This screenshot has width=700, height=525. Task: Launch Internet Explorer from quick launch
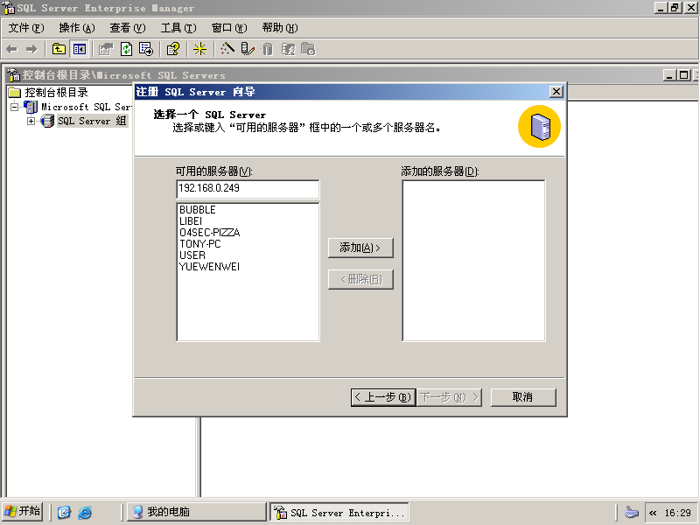click(85, 512)
